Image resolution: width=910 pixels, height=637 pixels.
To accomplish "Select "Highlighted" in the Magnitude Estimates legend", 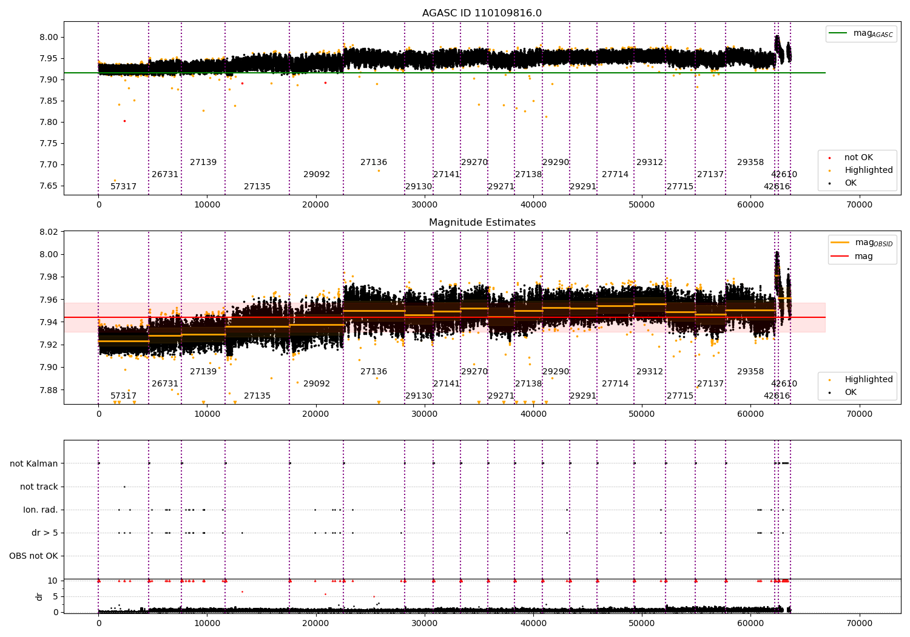I will 869,380.
